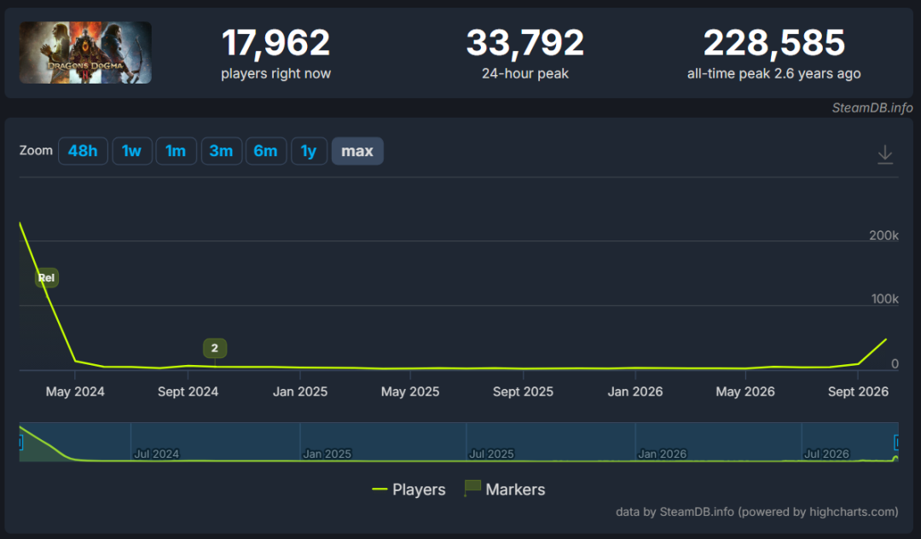
Task: Set chart zoom to 48h
Action: [x=83, y=151]
